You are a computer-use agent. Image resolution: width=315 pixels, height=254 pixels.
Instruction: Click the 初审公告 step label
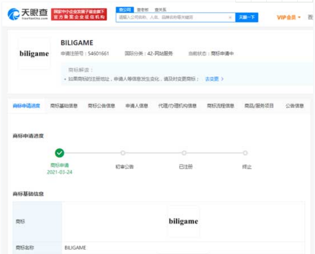tap(125, 167)
